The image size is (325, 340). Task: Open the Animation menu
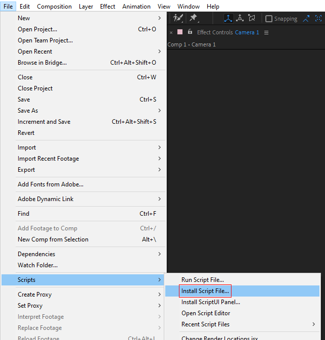(x=136, y=7)
